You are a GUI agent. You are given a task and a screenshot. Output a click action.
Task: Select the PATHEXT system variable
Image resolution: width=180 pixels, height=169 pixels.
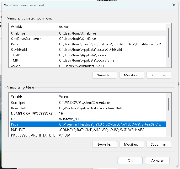88,130
